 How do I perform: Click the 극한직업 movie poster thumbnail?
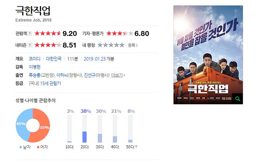(208, 55)
